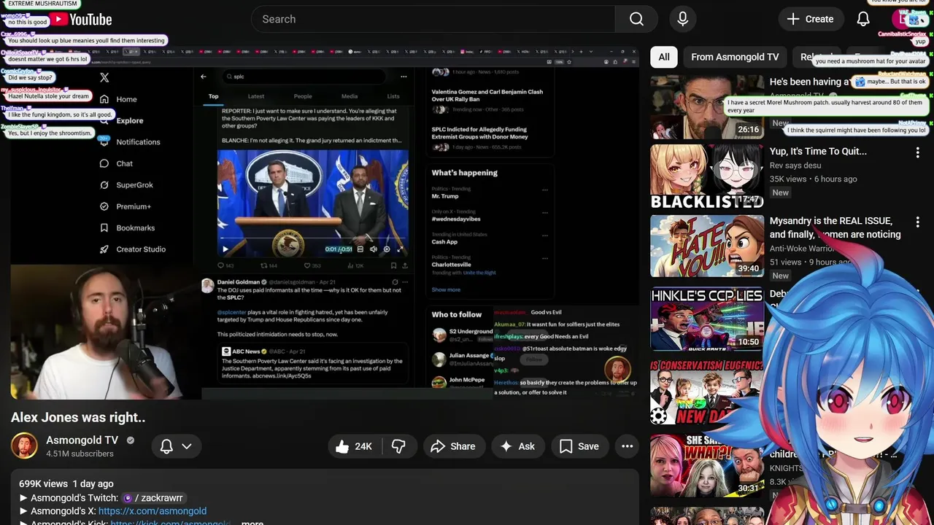Click the X logo in sidebar
This screenshot has height=525, width=934.
(x=104, y=77)
